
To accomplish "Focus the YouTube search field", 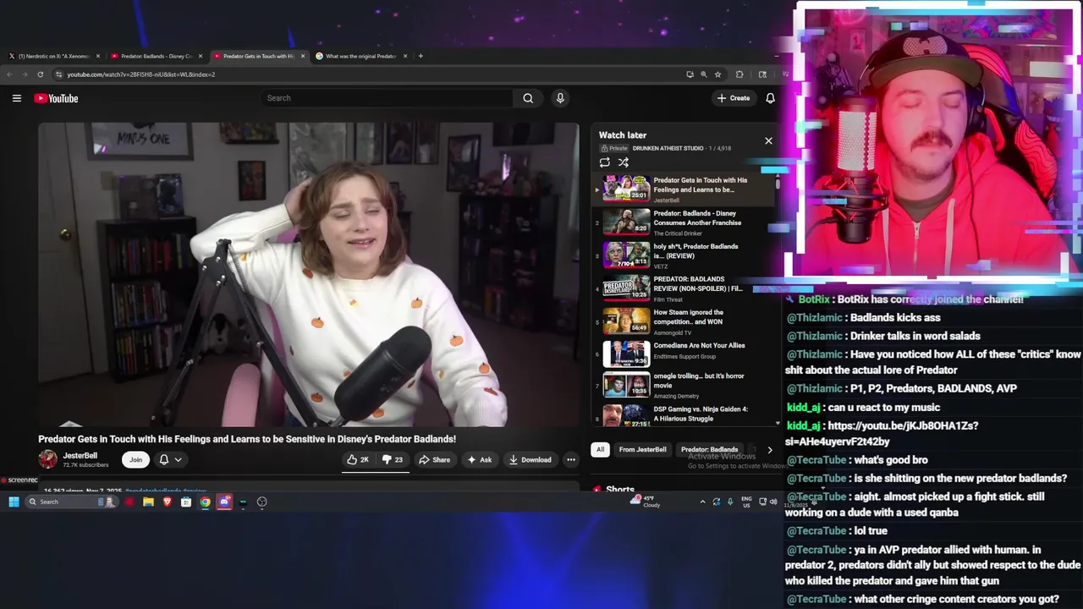I will pyautogui.click(x=388, y=98).
